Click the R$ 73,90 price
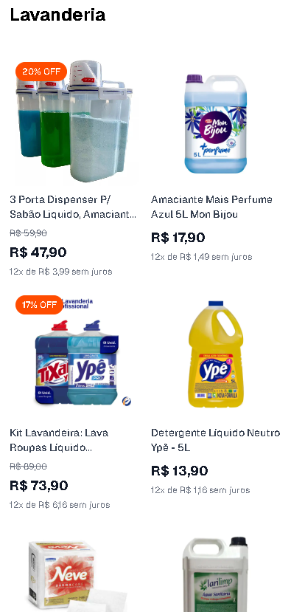 point(39,486)
